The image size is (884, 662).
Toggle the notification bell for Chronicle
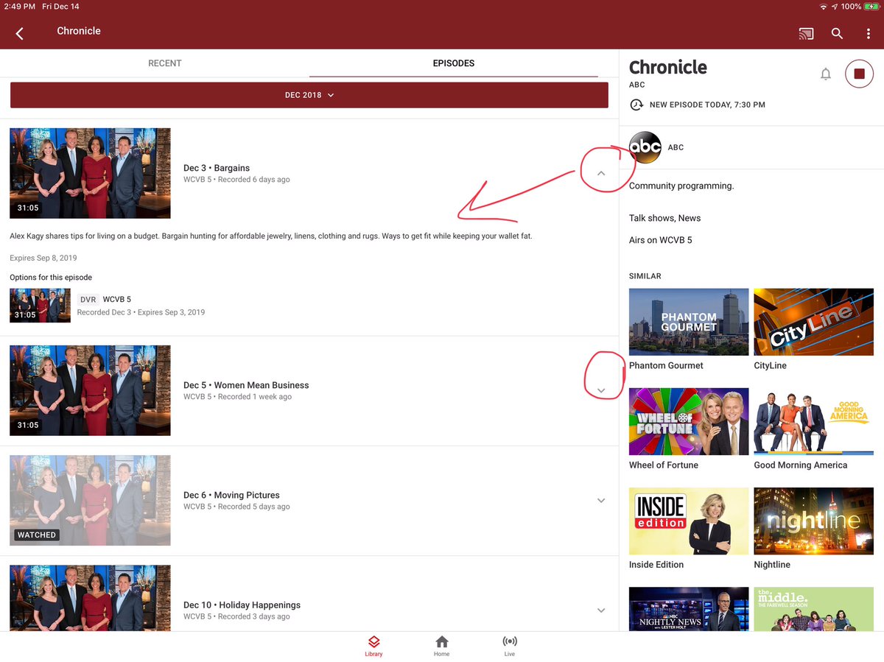826,74
